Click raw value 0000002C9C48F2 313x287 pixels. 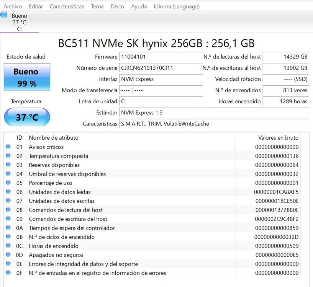277,219
